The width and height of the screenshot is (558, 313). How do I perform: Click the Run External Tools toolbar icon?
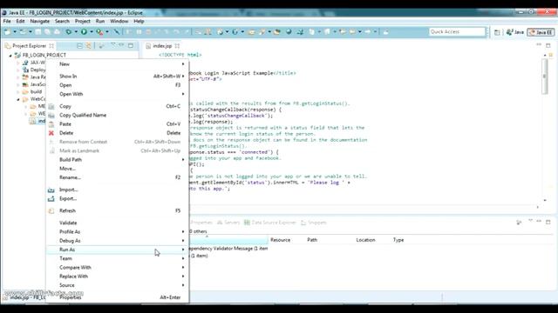tap(99, 32)
